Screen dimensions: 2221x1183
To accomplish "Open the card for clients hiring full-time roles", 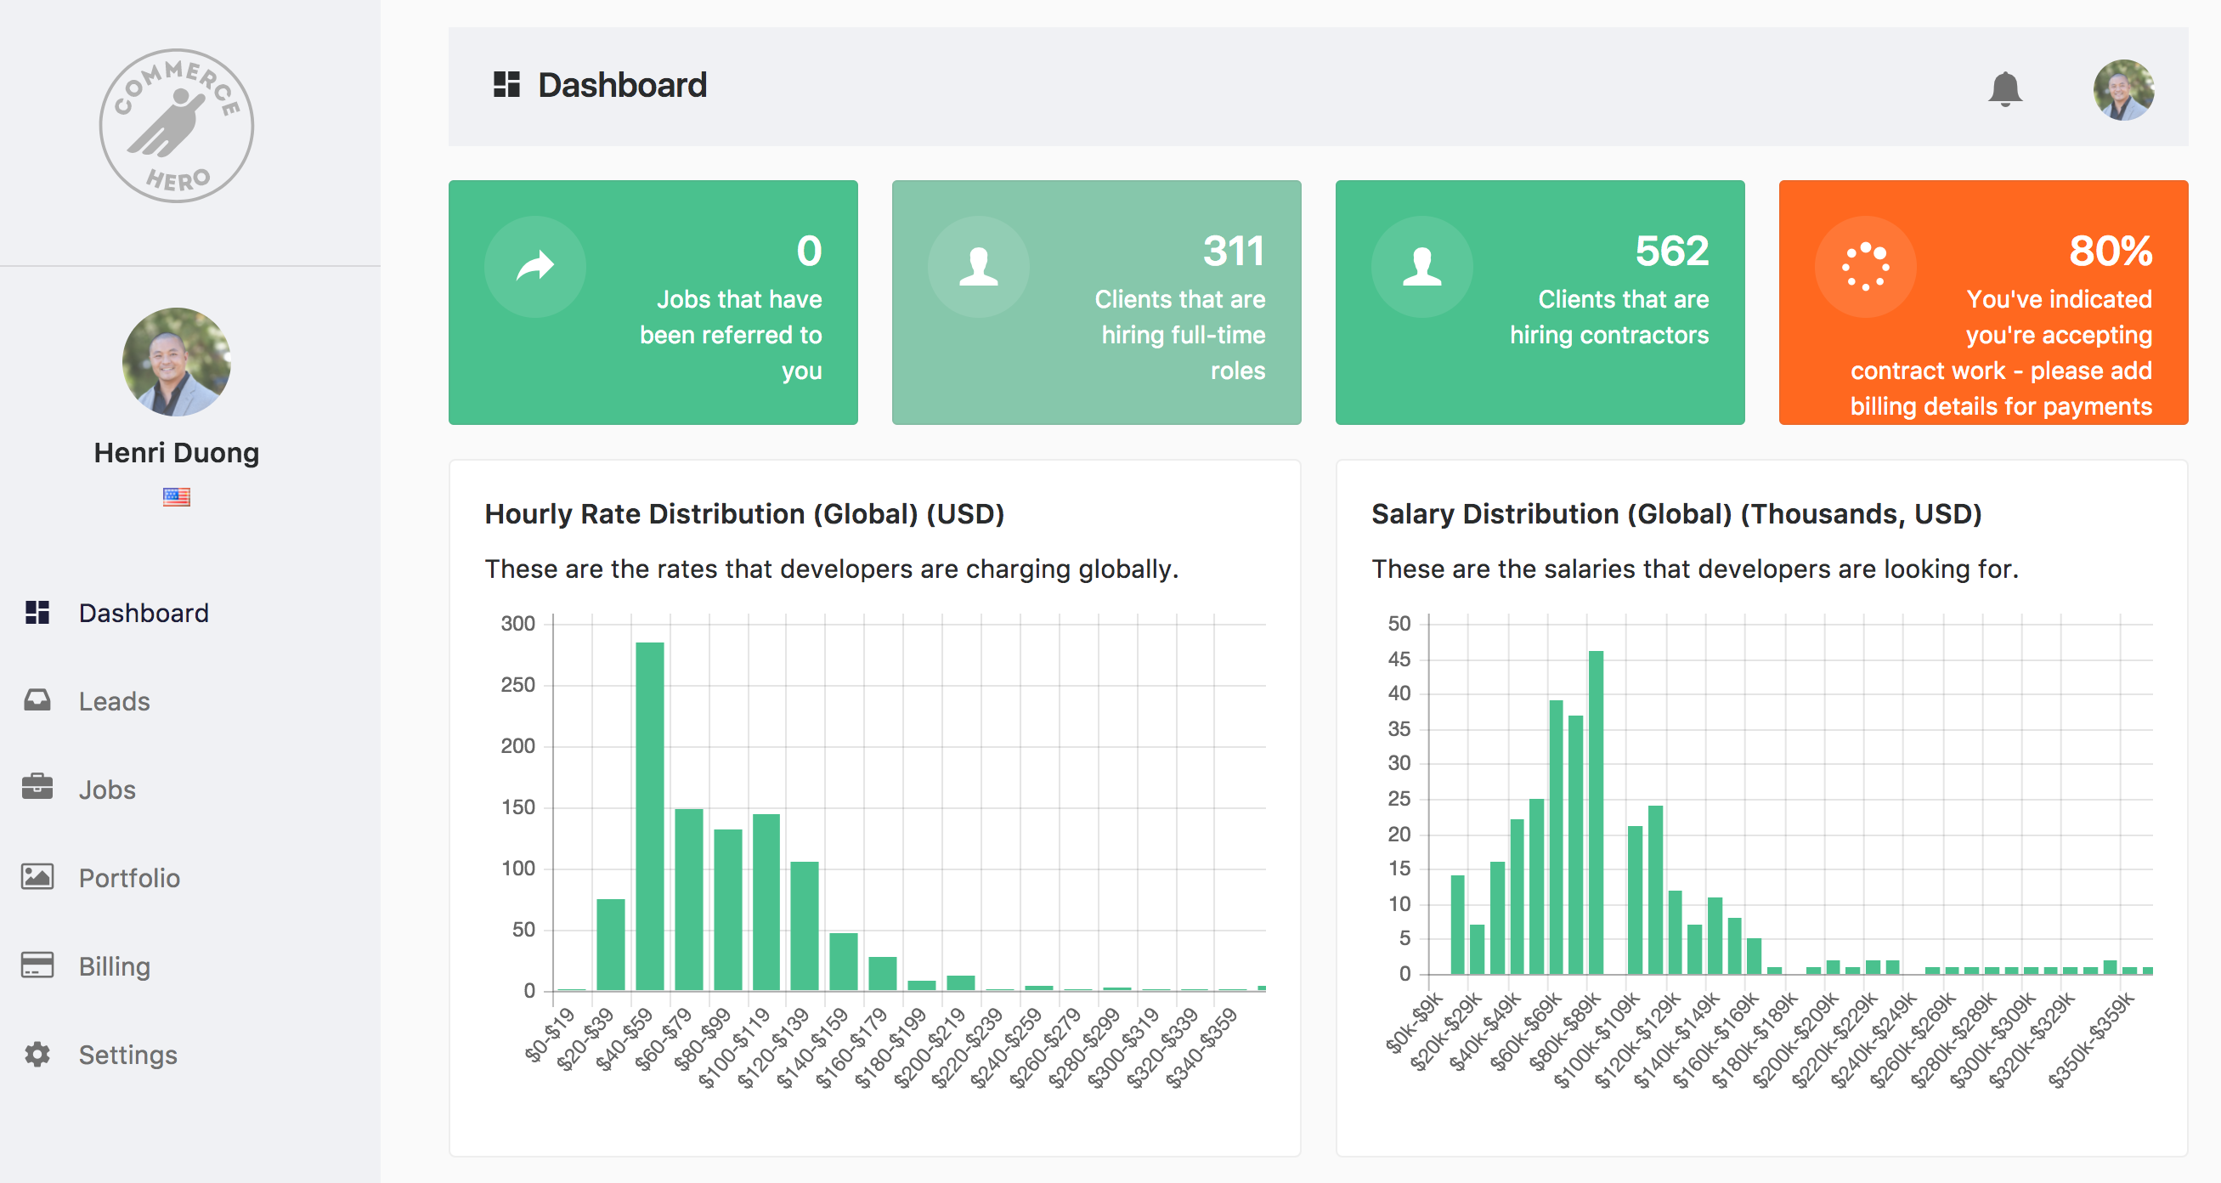I will pyautogui.click(x=1096, y=302).
